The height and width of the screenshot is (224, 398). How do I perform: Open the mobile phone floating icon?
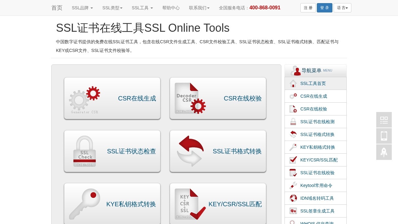(384, 136)
